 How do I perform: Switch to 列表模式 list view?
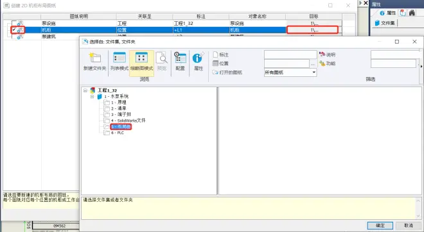click(119, 62)
